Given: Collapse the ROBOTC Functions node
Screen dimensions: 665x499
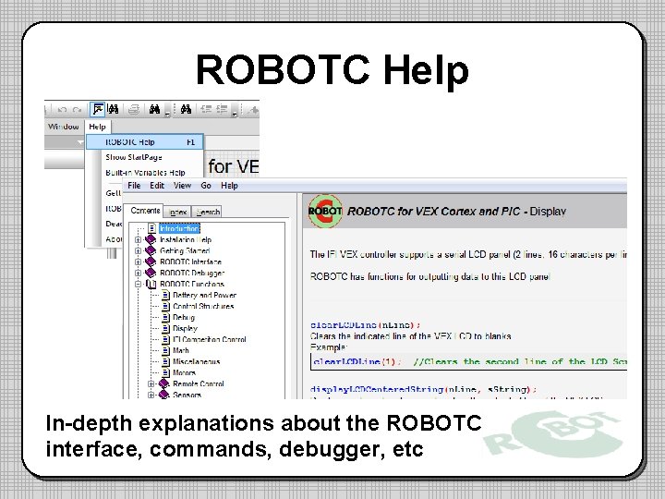Looking at the screenshot, I should tap(138, 284).
